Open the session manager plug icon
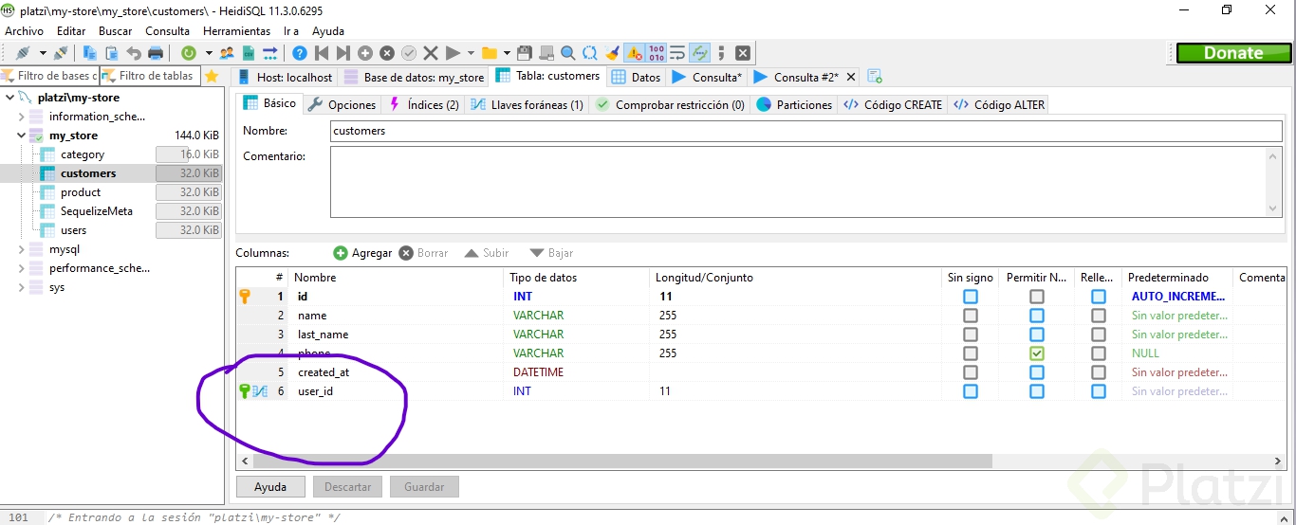The width and height of the screenshot is (1296, 525). (x=23, y=53)
